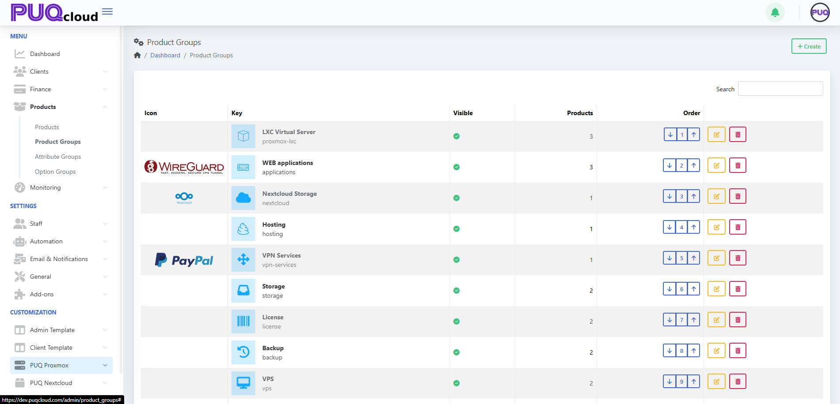Delete the VPS group
Viewport: 840px width, 404px height.
click(738, 382)
